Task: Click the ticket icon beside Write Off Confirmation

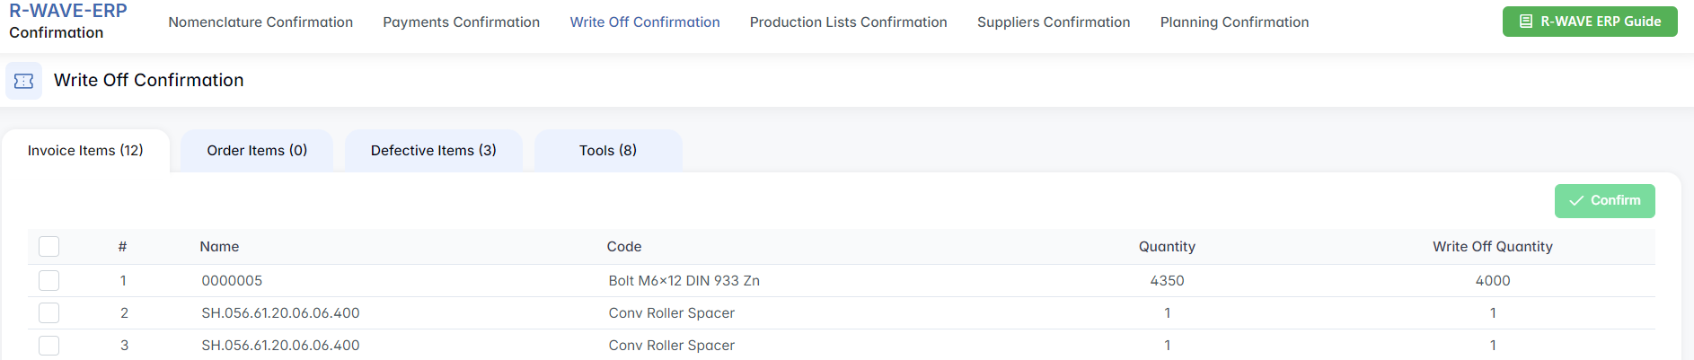Action: 23,81
